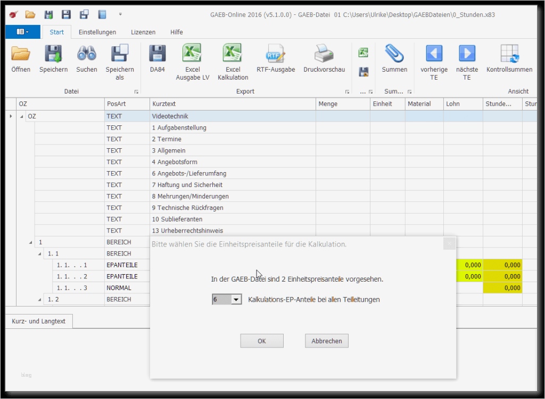Switch to the Einstellungen ribbon tab
Image resolution: width=545 pixels, height=399 pixels.
click(97, 32)
